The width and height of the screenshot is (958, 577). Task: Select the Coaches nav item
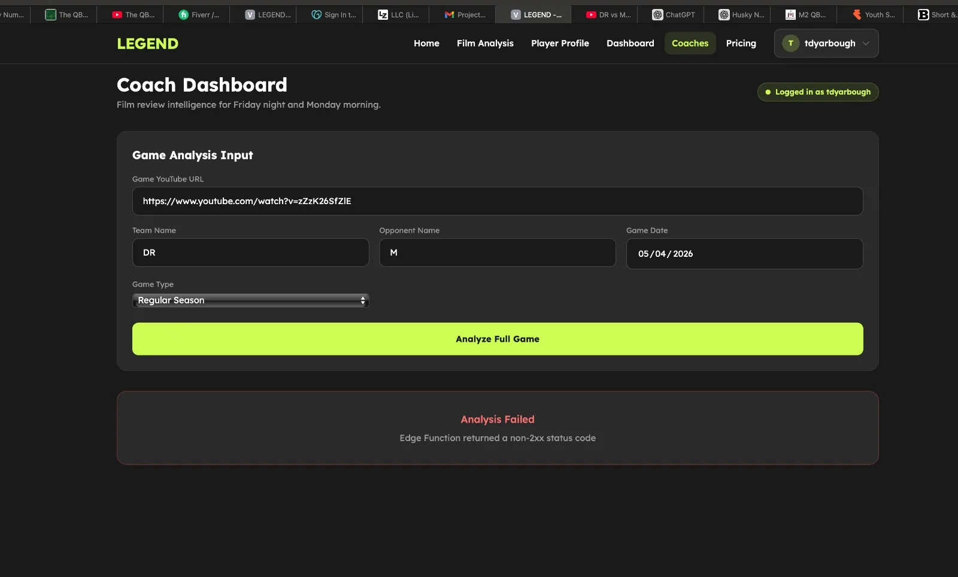pyautogui.click(x=690, y=43)
